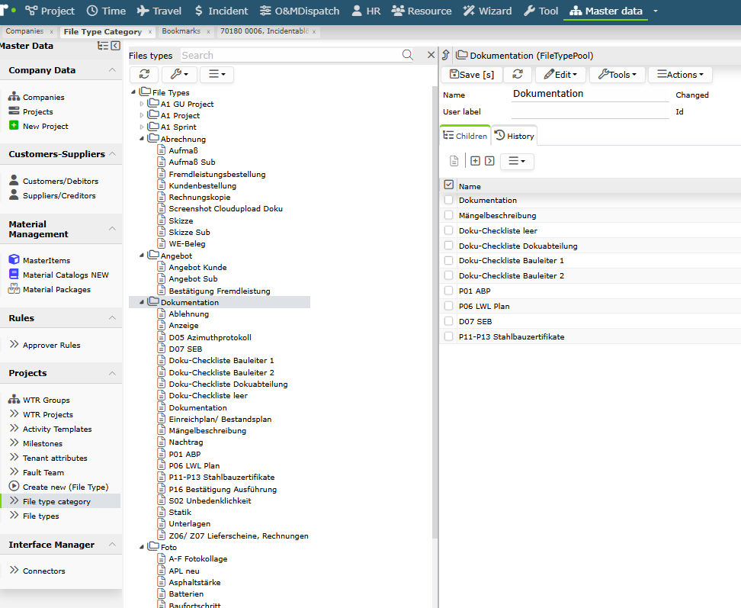The width and height of the screenshot is (741, 608).
Task: Click the Search input field
Action: [290, 56]
